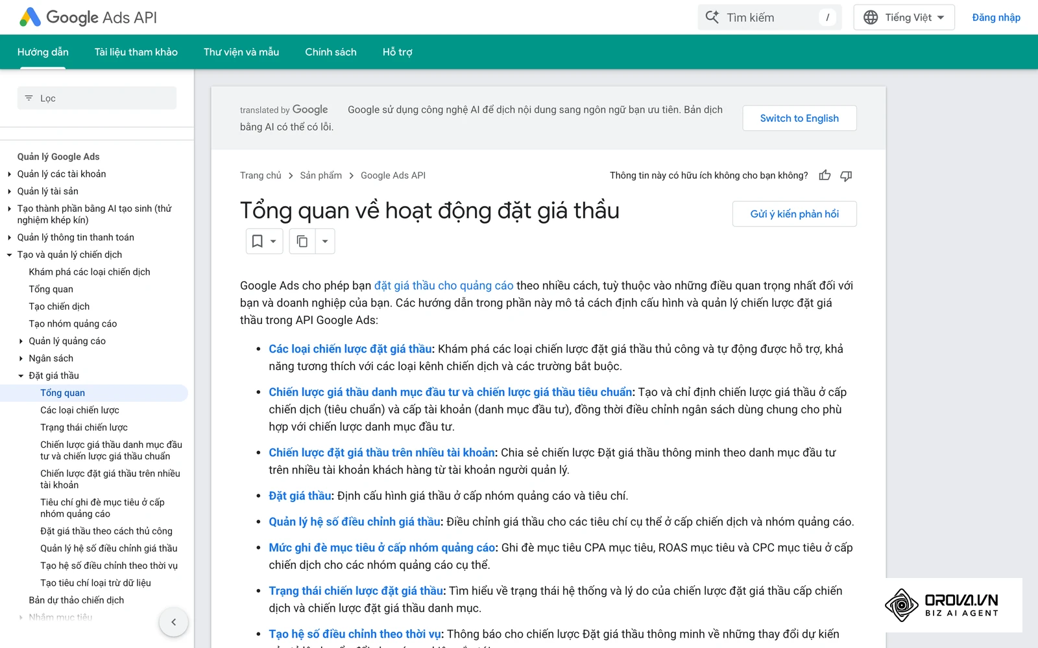This screenshot has height=648, width=1038.
Task: Click the search magnifier sparkle icon
Action: pyautogui.click(x=712, y=17)
